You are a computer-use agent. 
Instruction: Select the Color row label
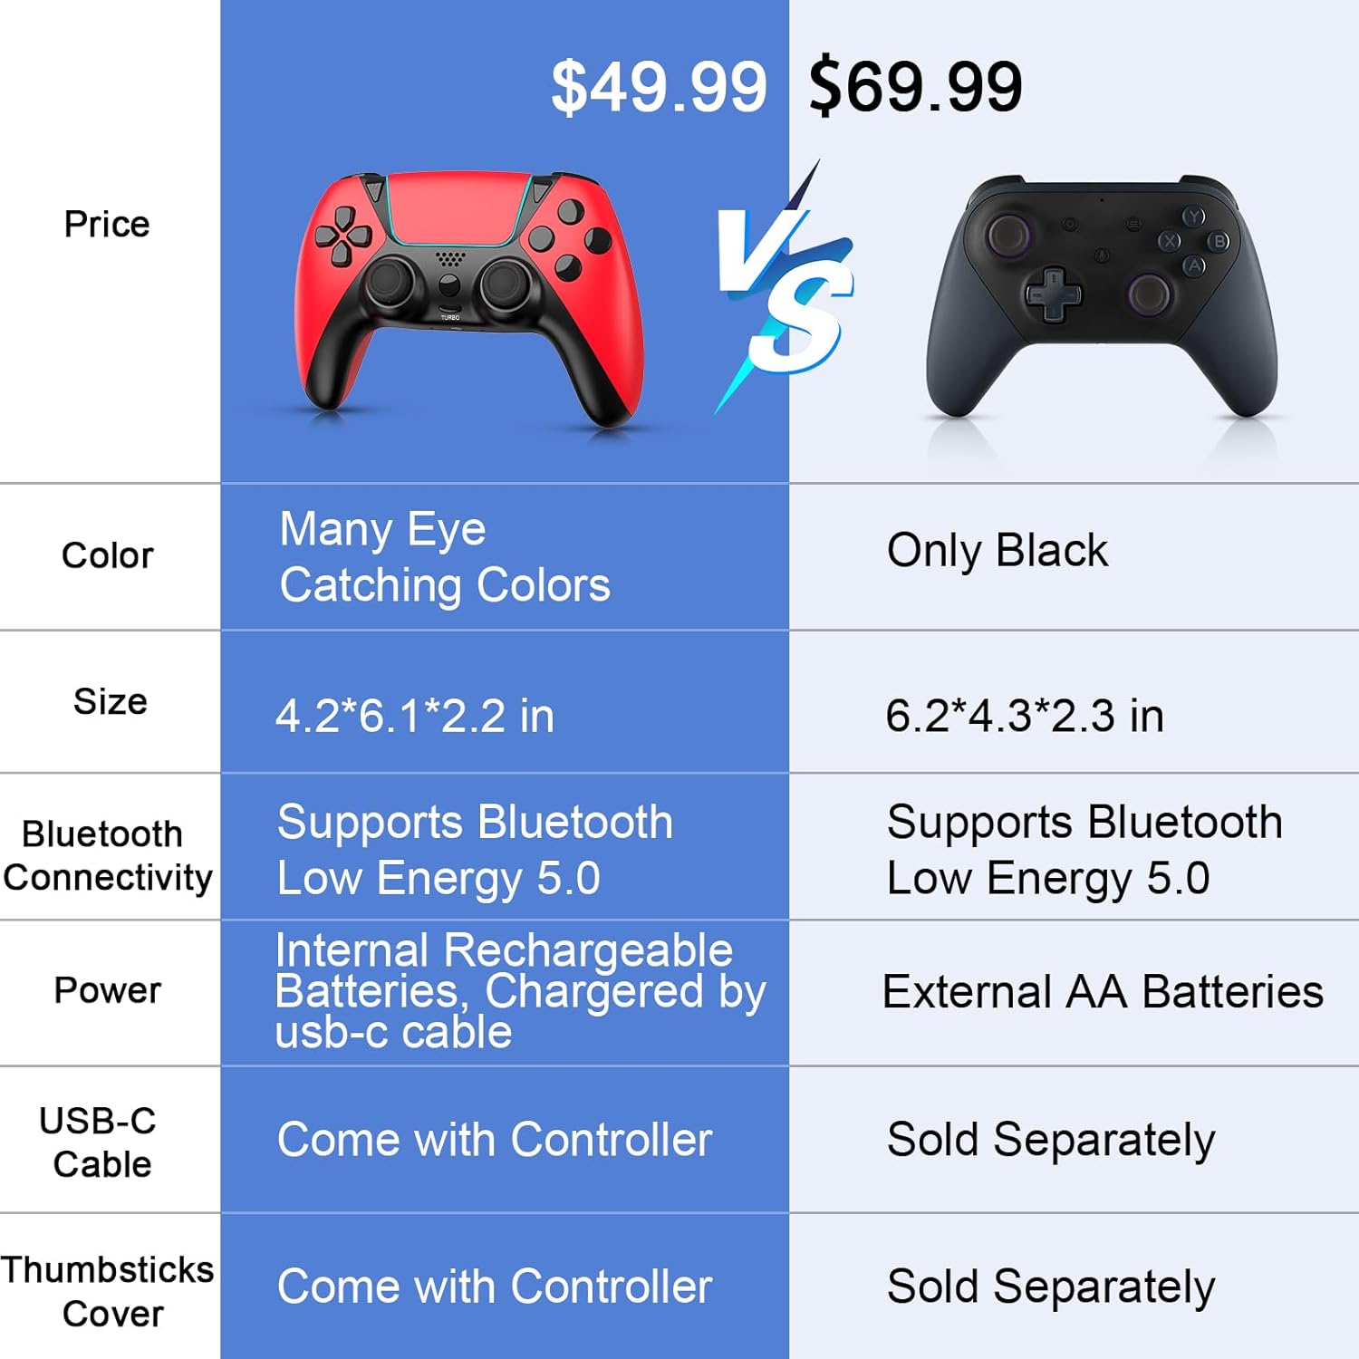tap(108, 555)
